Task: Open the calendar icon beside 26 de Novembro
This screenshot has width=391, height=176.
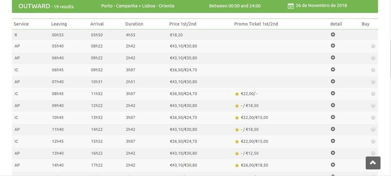Action: [290, 6]
